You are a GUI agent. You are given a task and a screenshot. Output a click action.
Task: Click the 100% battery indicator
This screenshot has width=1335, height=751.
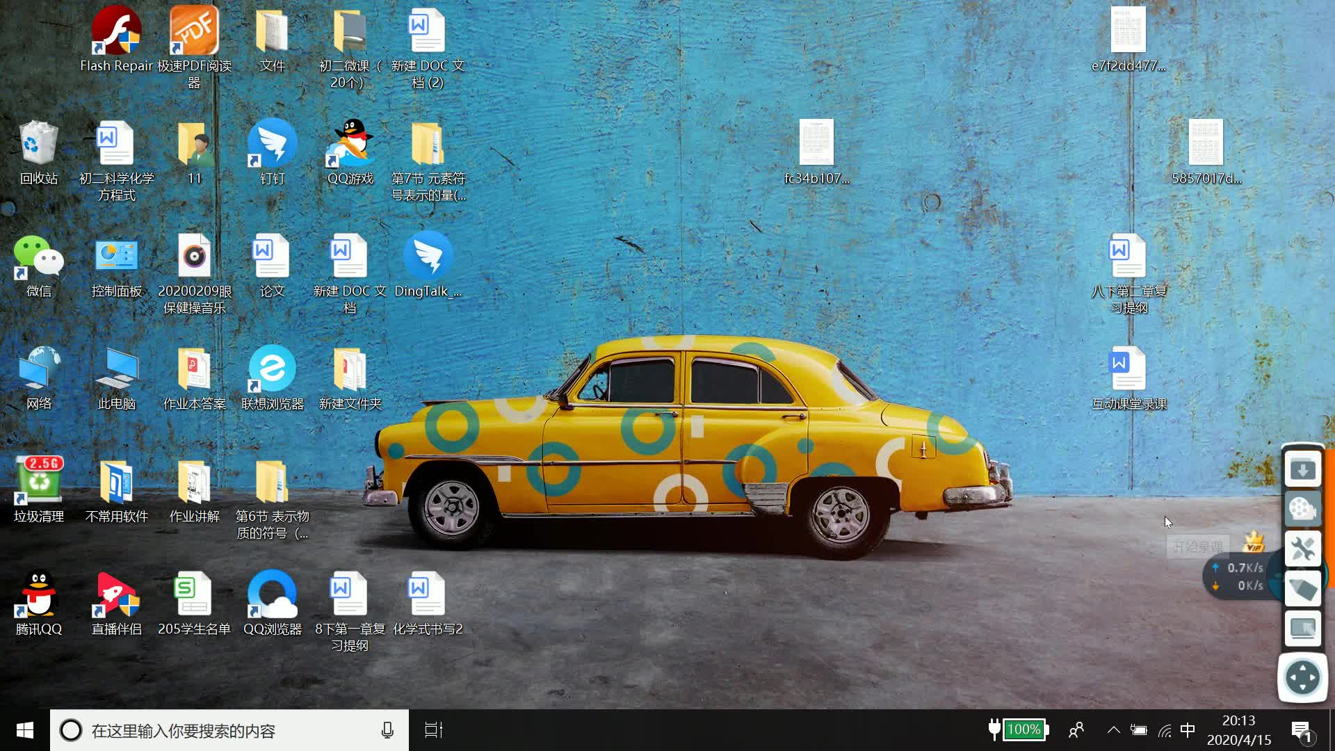click(1019, 729)
